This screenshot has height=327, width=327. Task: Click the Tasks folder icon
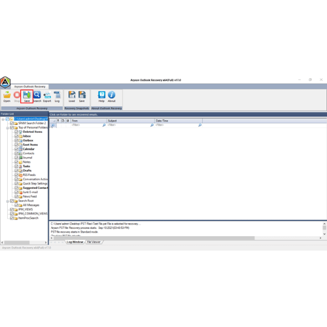(x=20, y=166)
